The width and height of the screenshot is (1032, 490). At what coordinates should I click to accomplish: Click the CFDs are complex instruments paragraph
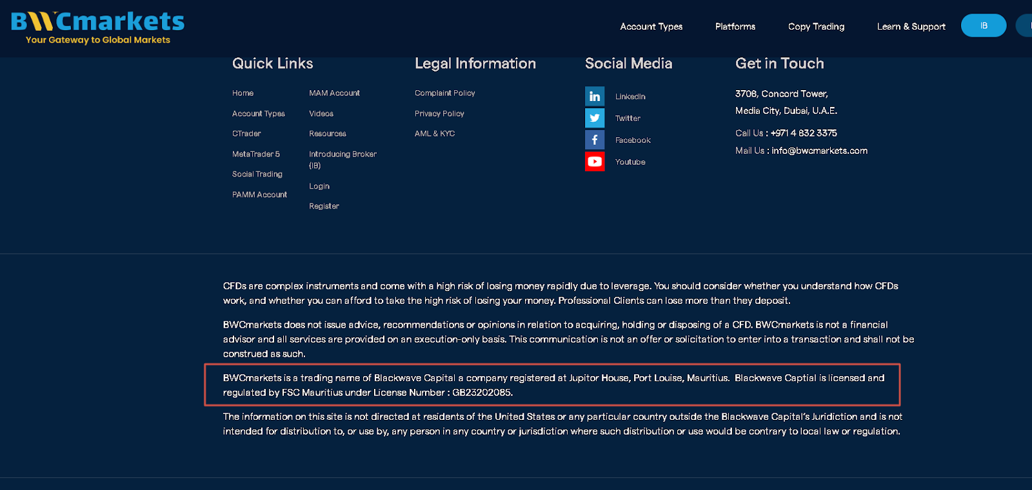pyautogui.click(x=561, y=293)
